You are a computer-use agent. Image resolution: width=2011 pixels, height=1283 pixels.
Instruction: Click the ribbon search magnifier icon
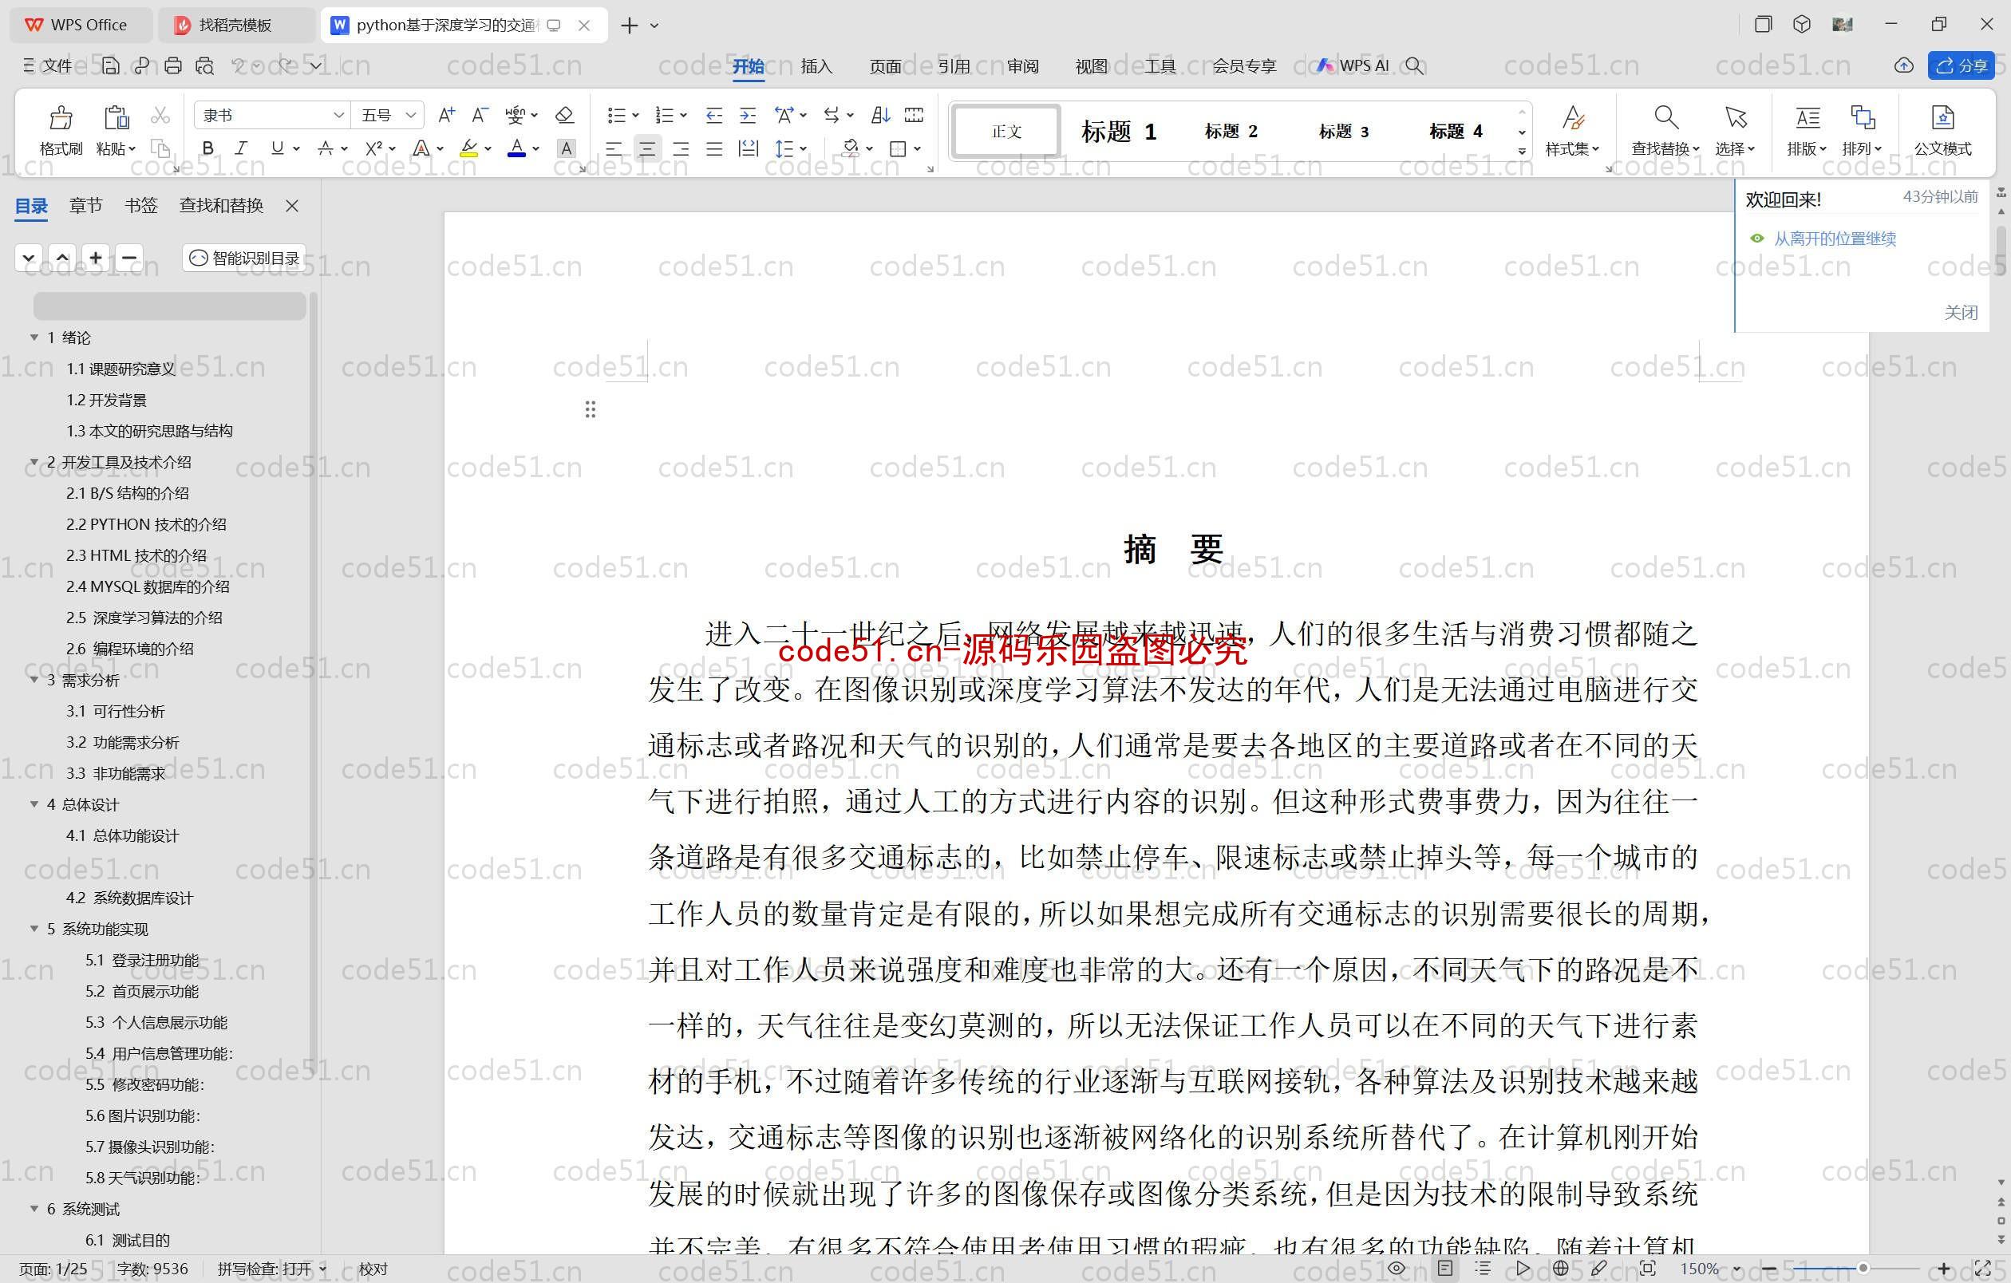pos(1414,65)
